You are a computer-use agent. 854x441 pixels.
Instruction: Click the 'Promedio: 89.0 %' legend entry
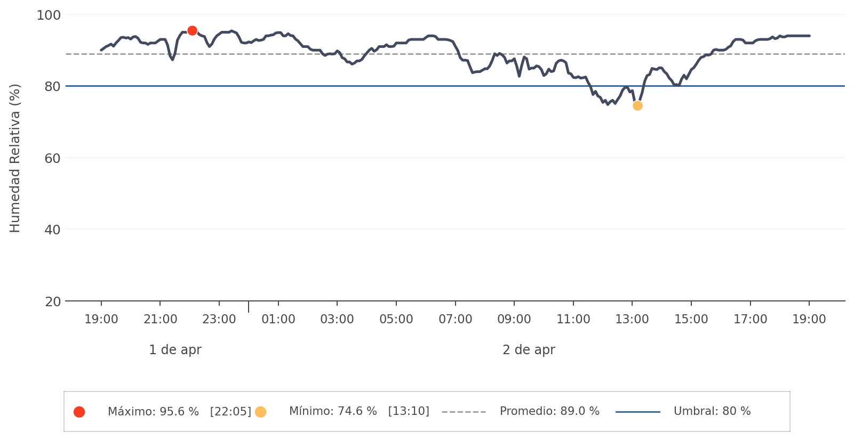pyautogui.click(x=549, y=412)
